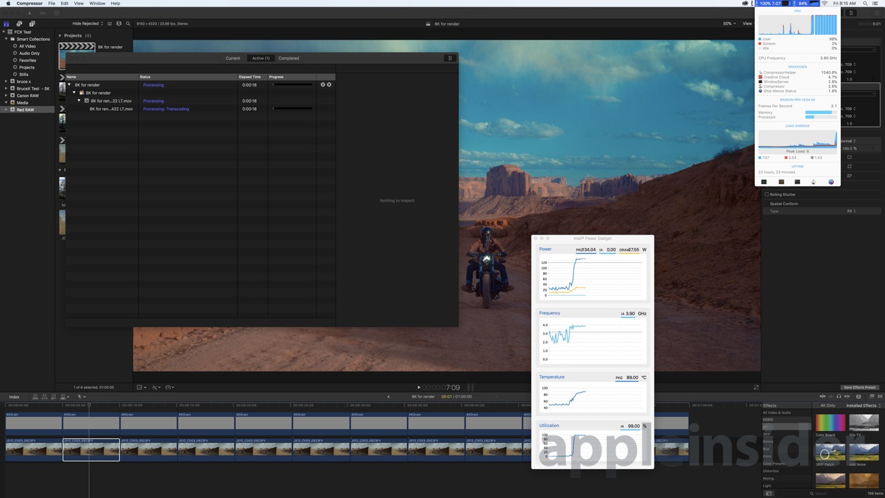Expand viewer to full screen
Image resolution: width=885 pixels, height=498 pixels.
pyautogui.click(x=756, y=387)
